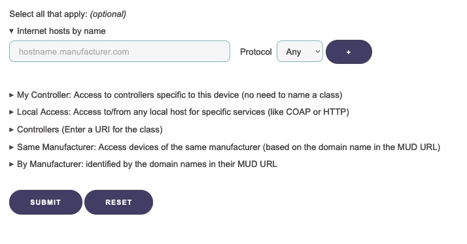
Task: Expand the By Manufacturer section
Action: (x=143, y=164)
